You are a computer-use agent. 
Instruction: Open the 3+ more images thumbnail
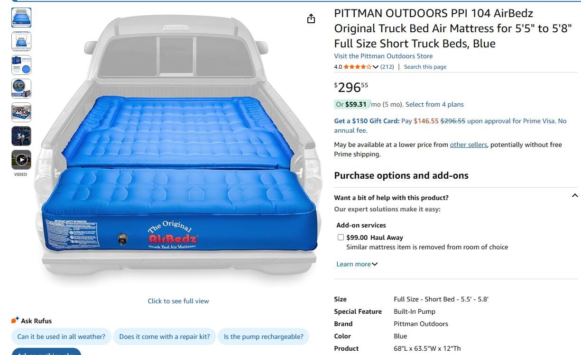click(21, 136)
